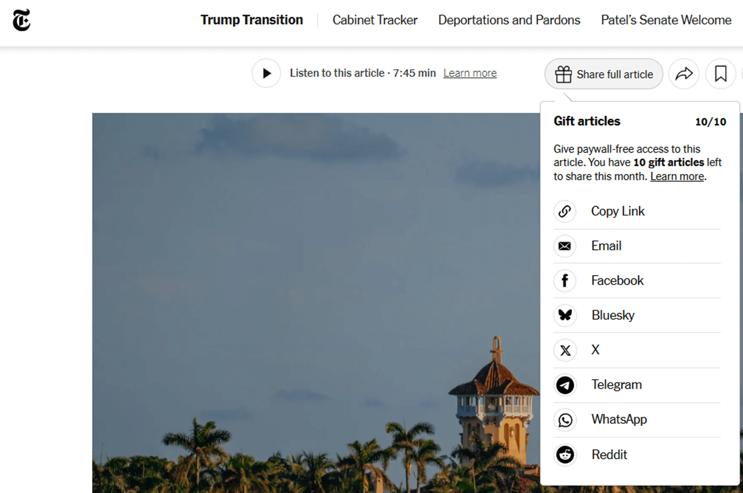Click Share full article button

tap(604, 74)
